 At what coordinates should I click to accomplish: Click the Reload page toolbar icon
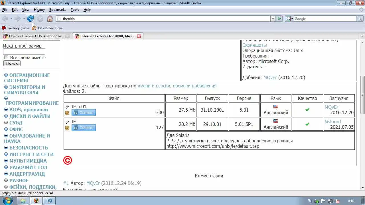(x=31, y=19)
